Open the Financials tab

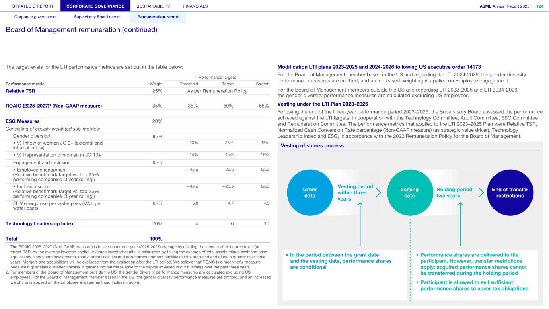pos(195,6)
